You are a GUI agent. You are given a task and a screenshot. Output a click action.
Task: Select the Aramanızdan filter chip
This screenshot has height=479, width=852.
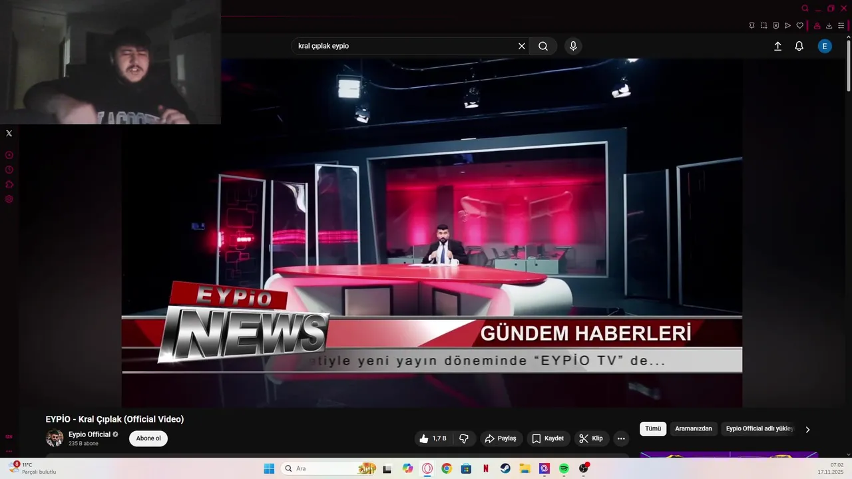694,428
